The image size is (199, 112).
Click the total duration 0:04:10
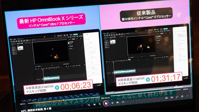click(185, 89)
